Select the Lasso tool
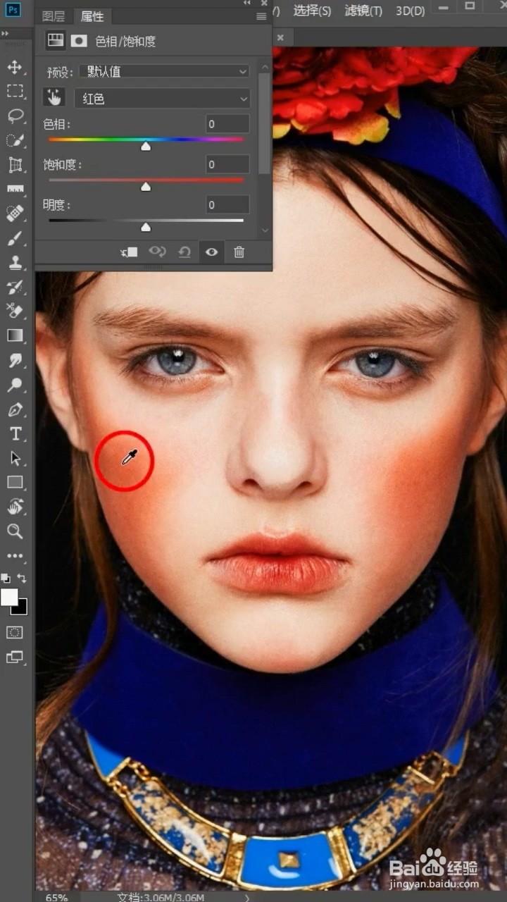 pos(15,116)
